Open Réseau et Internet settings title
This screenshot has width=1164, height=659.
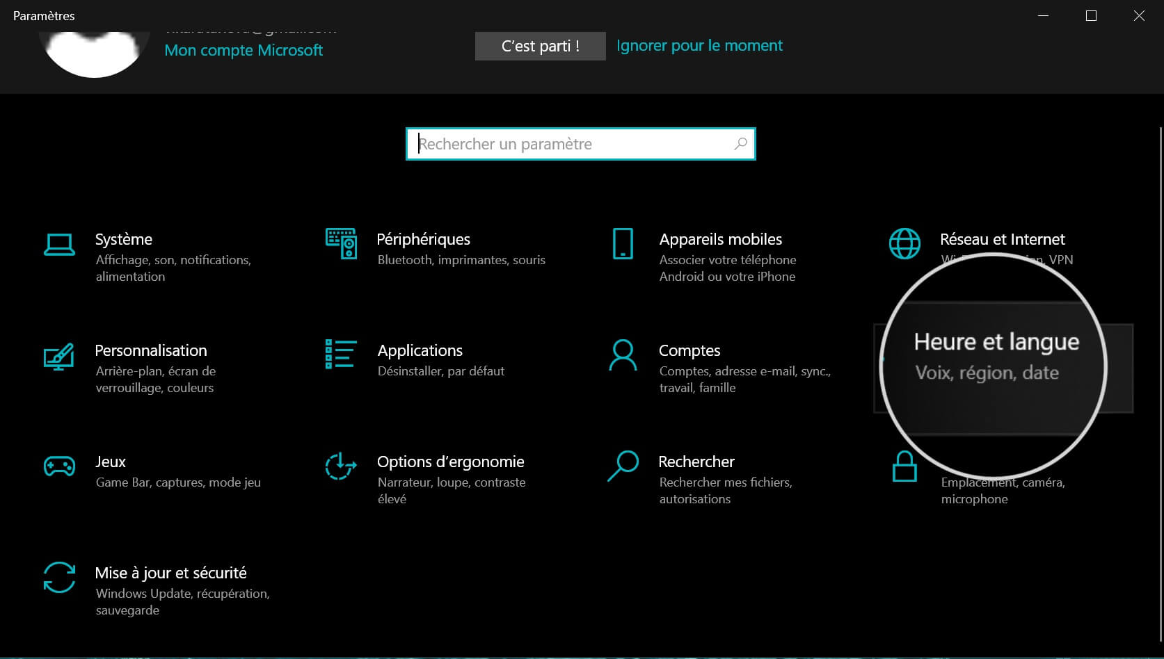(1003, 239)
